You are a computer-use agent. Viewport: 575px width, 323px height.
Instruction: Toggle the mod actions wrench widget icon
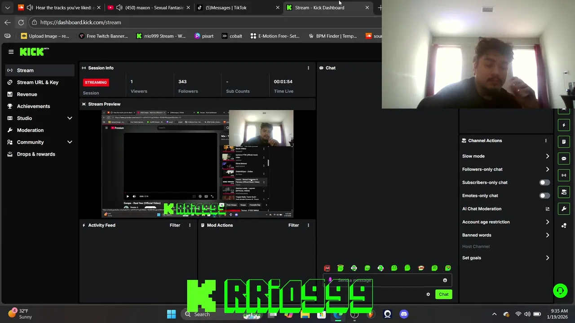pyautogui.click(x=564, y=209)
